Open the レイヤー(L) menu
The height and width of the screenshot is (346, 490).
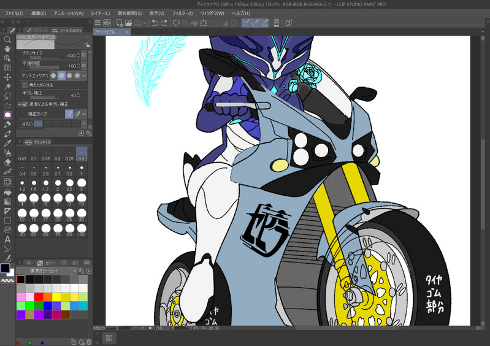point(101,13)
